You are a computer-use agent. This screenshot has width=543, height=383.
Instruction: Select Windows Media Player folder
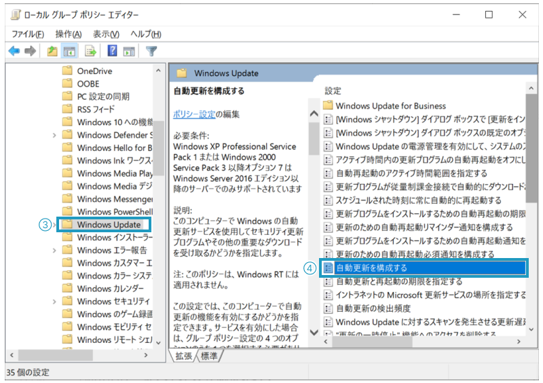(115, 173)
